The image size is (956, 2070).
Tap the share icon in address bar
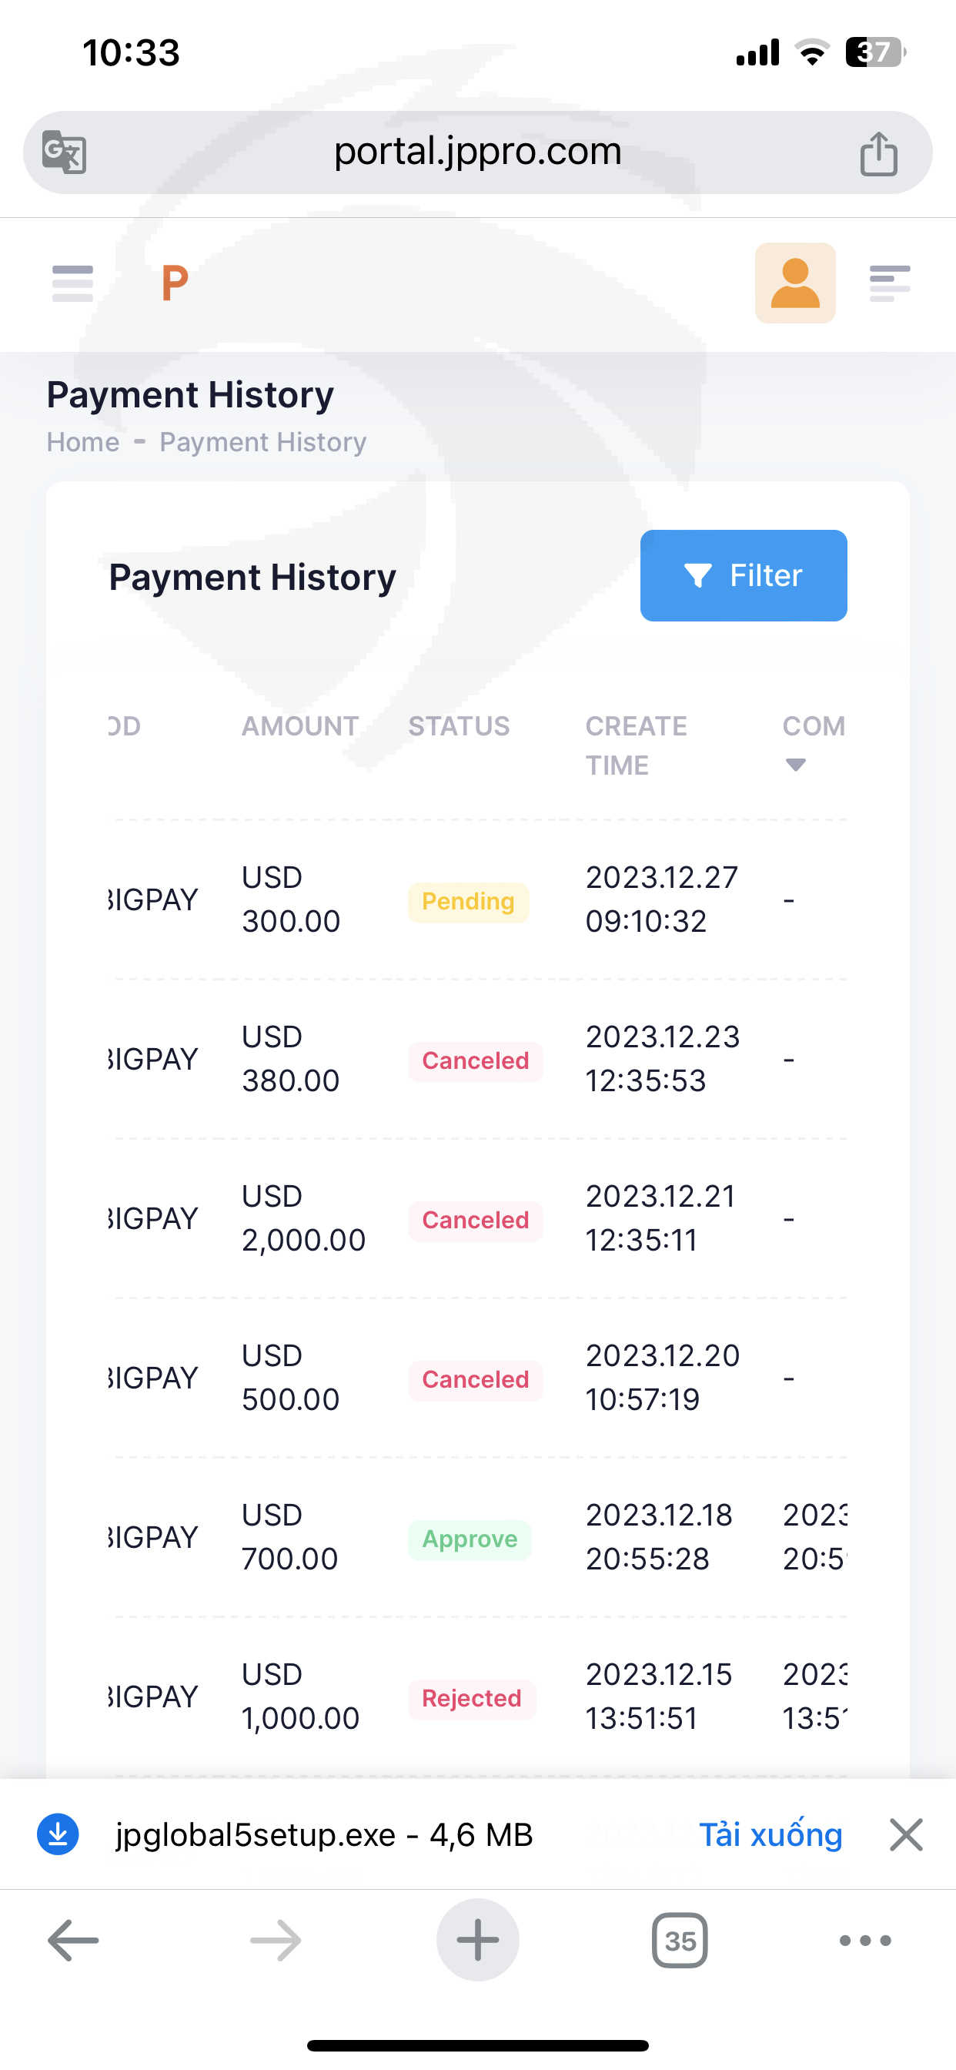tap(878, 152)
